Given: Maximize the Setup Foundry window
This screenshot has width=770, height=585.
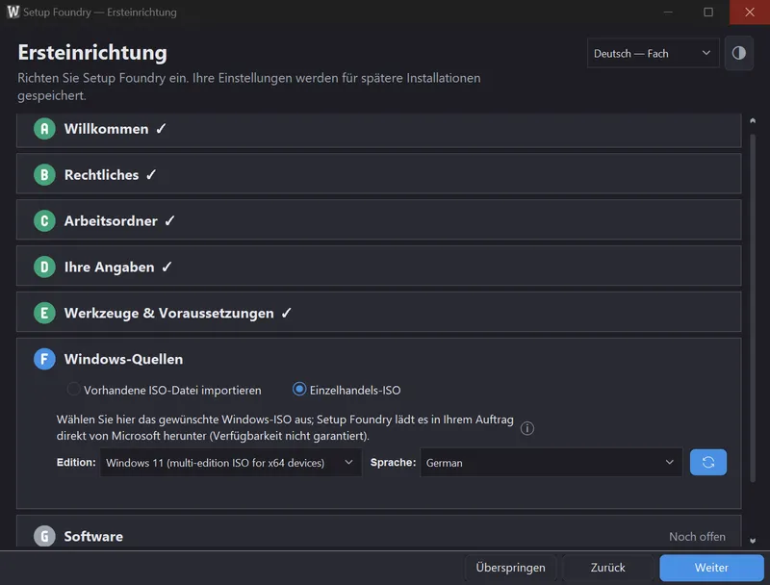Looking at the screenshot, I should [708, 12].
